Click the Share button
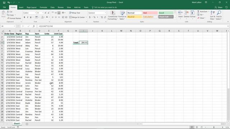Viewport: 230px width, 129px height. coord(218,7)
